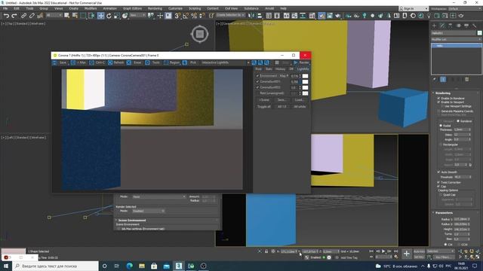Click the Load... button in LightMix
The width and height of the screenshot is (483, 271).
tap(300, 100)
